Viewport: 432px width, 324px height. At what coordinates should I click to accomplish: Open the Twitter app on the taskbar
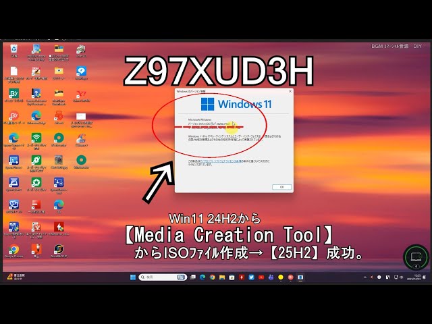click(x=251, y=277)
